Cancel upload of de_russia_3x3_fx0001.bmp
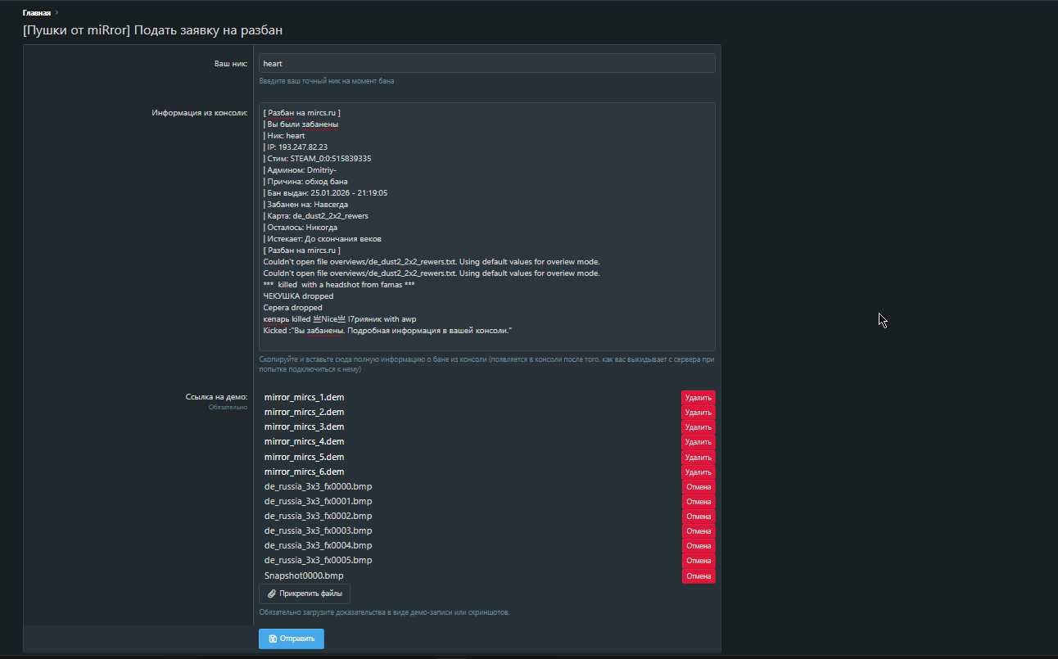 click(698, 502)
